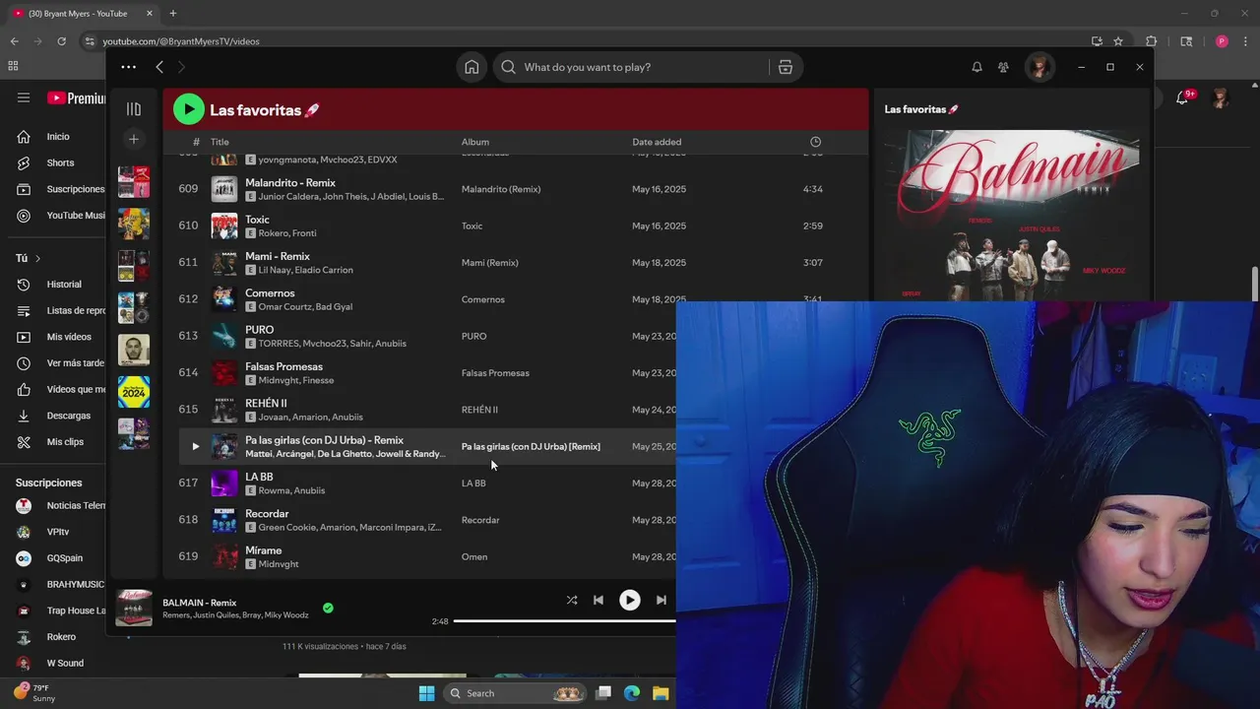Reload the Chrome page
Screen dimensions: 1260x709
pos(61,41)
